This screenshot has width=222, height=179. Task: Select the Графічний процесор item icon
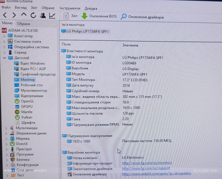point(17,74)
